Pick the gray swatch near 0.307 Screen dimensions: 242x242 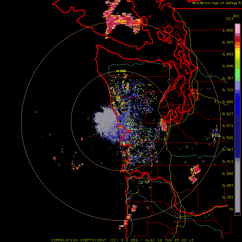pos(237,187)
